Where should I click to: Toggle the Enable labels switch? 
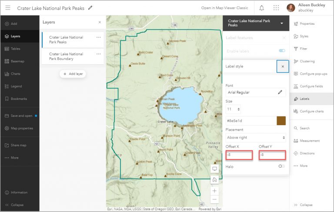tap(282, 51)
